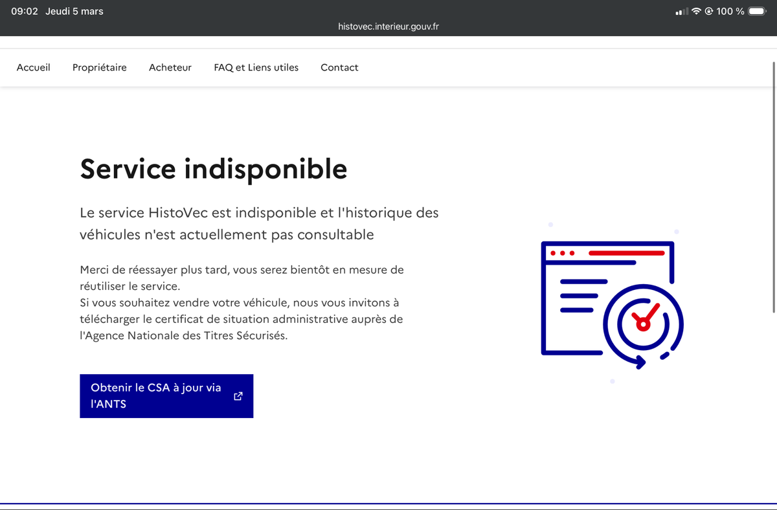Go to the Propriétaire section

100,67
